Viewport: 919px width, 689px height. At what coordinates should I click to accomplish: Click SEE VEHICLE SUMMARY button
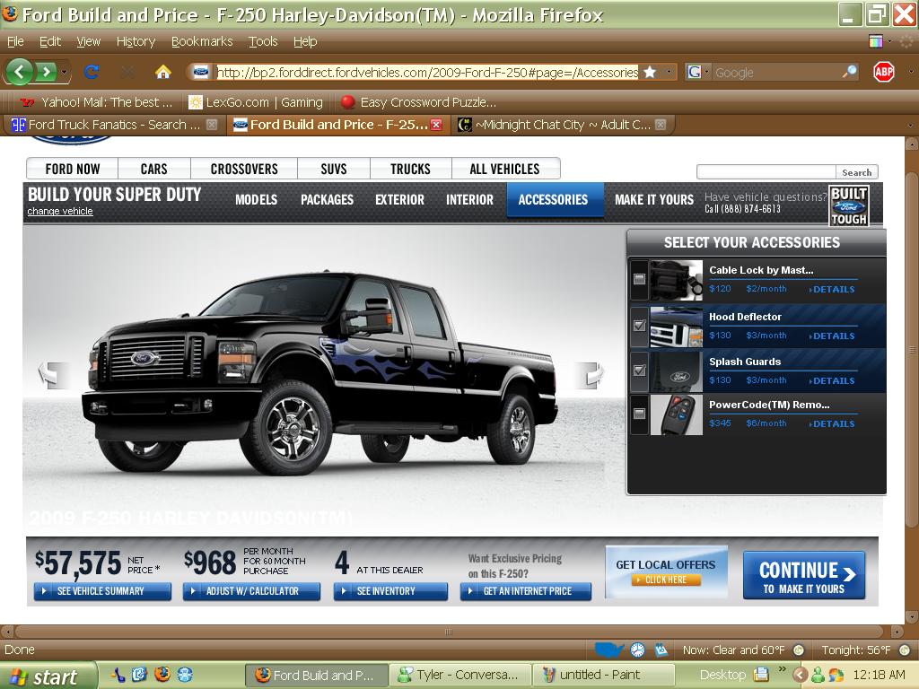(102, 591)
